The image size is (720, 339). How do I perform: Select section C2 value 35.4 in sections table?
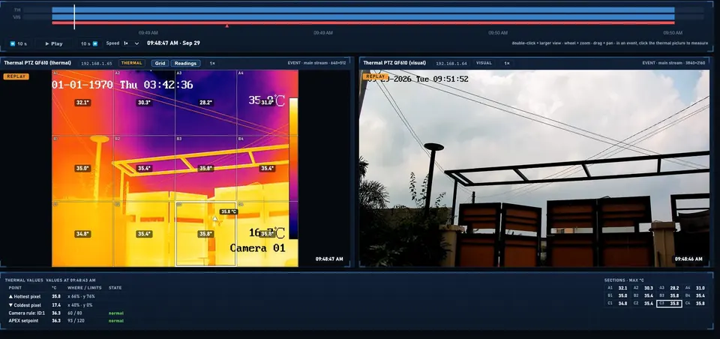click(643, 304)
